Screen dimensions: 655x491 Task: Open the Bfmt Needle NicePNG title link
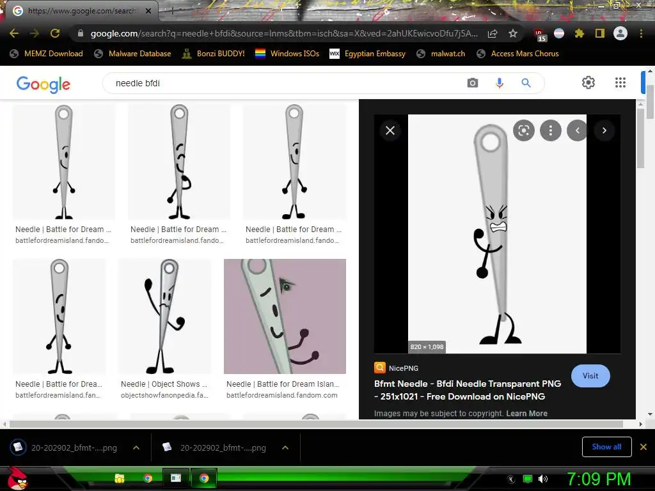(468, 390)
